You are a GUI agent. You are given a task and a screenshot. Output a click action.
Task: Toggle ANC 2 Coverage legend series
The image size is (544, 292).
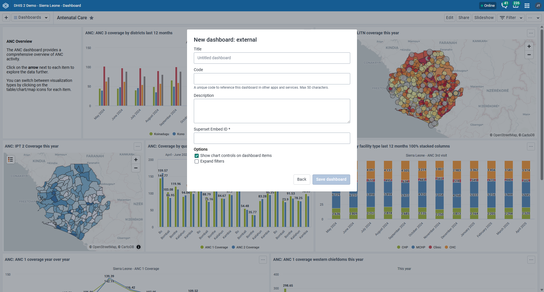click(246, 247)
